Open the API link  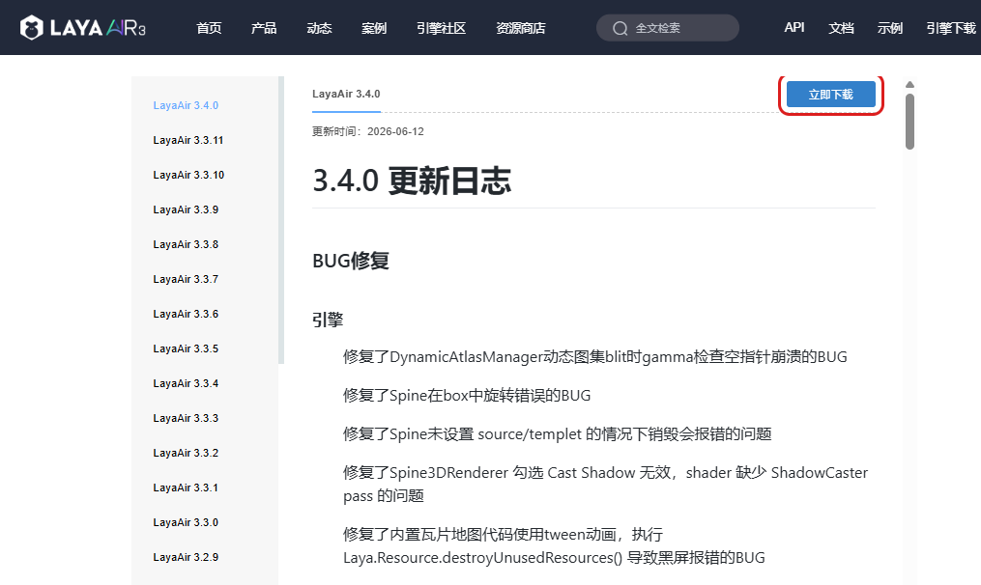tap(793, 27)
